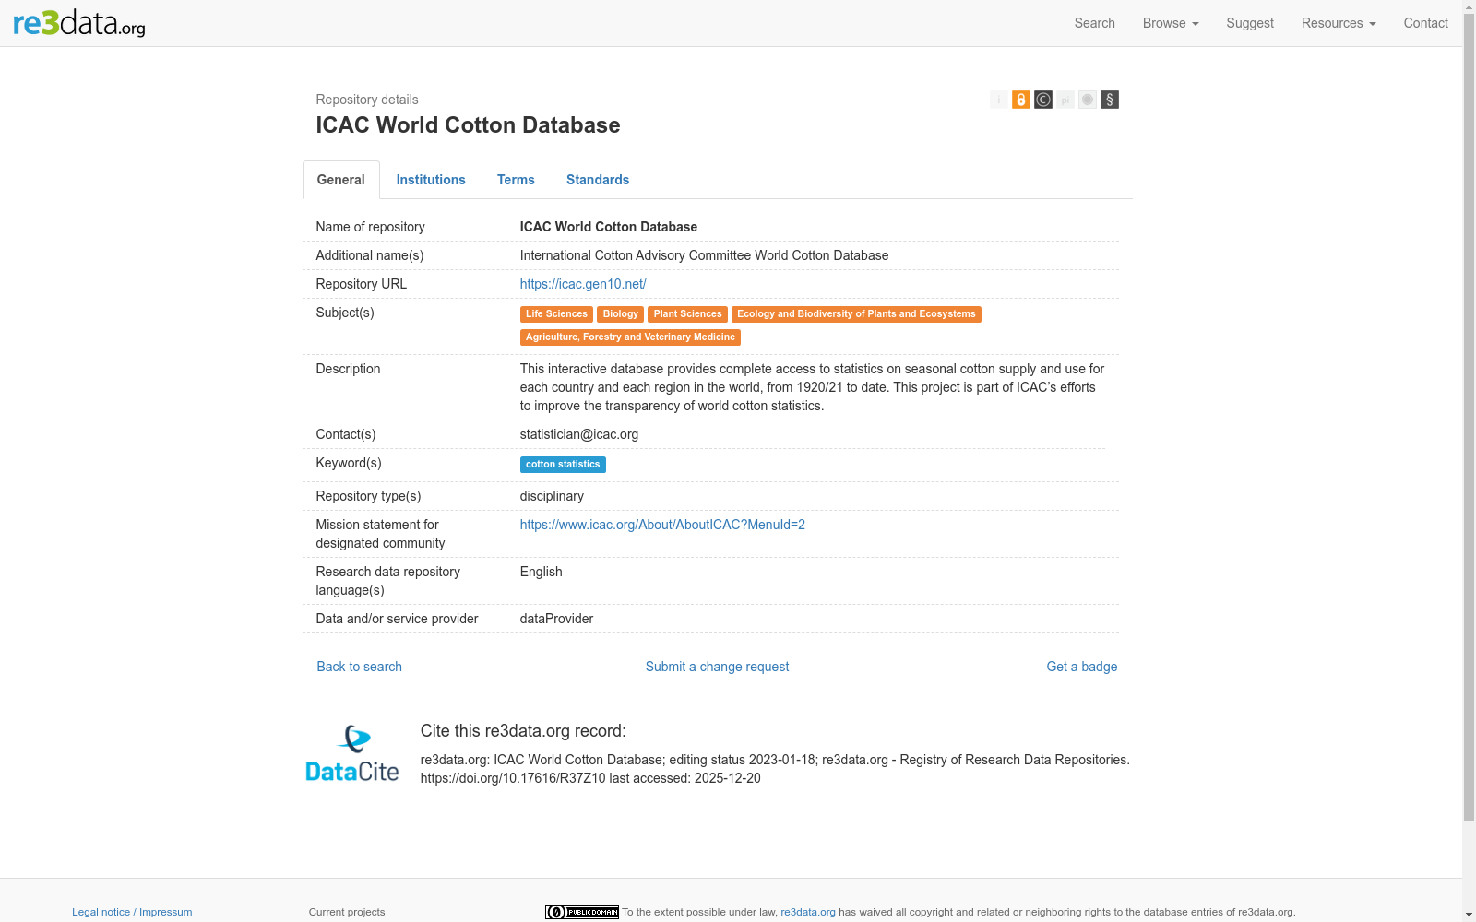Click the orange padlock access icon
This screenshot has height=922, width=1476.
[x=1021, y=100]
